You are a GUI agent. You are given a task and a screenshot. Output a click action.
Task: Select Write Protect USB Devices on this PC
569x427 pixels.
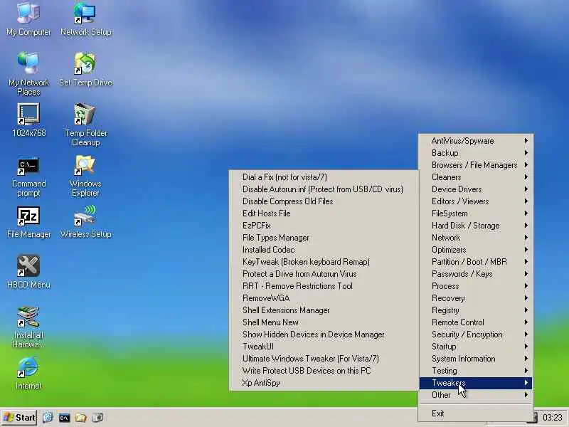[324, 371]
